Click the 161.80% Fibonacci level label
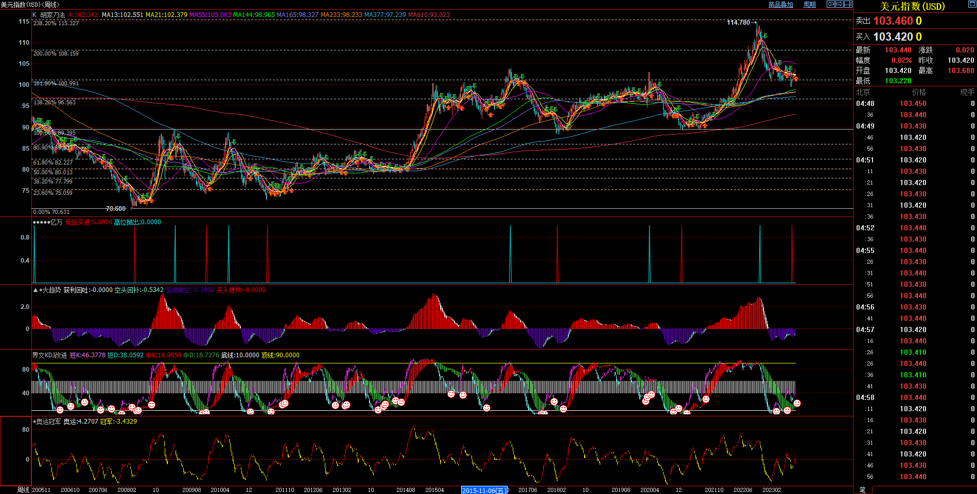This screenshot has height=494, width=977. [56, 83]
